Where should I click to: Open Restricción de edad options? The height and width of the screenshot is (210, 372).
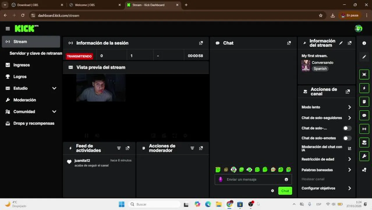tap(326, 159)
